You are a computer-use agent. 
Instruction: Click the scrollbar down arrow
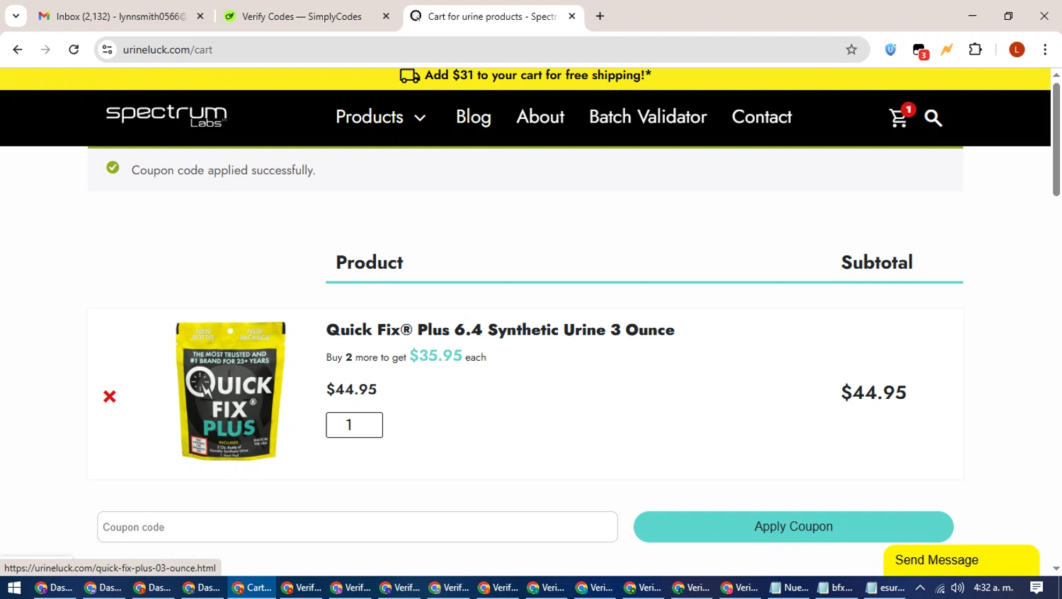point(1056,569)
